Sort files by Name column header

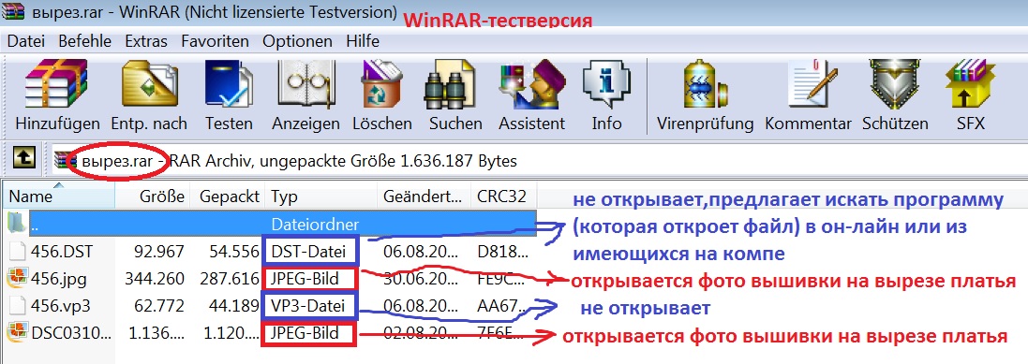59,197
